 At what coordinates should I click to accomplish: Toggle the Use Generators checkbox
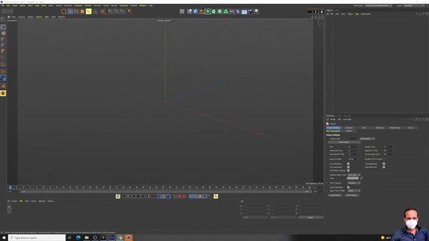tap(349, 167)
